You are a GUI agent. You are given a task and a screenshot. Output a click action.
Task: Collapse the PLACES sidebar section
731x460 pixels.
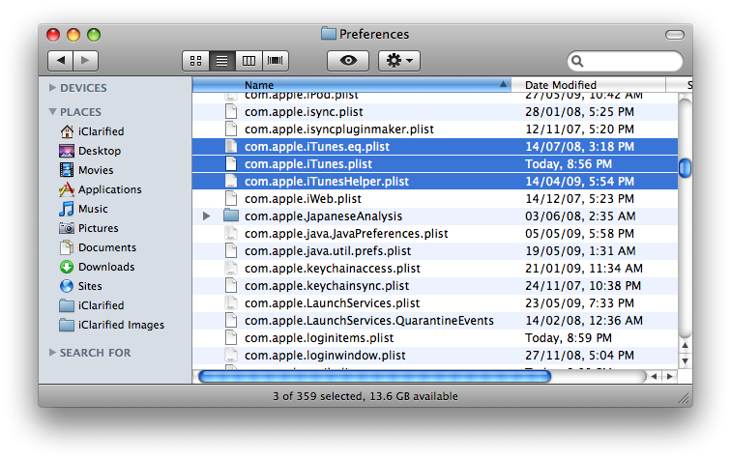click(x=52, y=112)
